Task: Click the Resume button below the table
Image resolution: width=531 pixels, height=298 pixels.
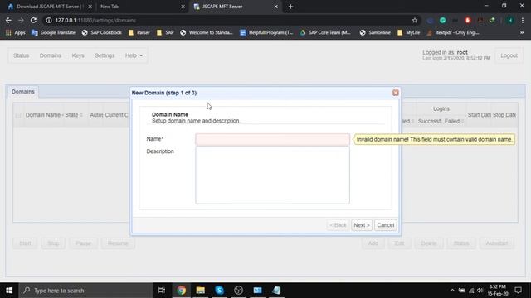Action: tap(118, 243)
